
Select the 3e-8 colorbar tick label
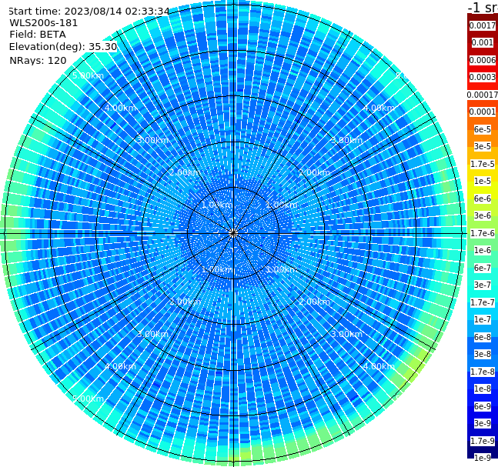pyautogui.click(x=483, y=354)
